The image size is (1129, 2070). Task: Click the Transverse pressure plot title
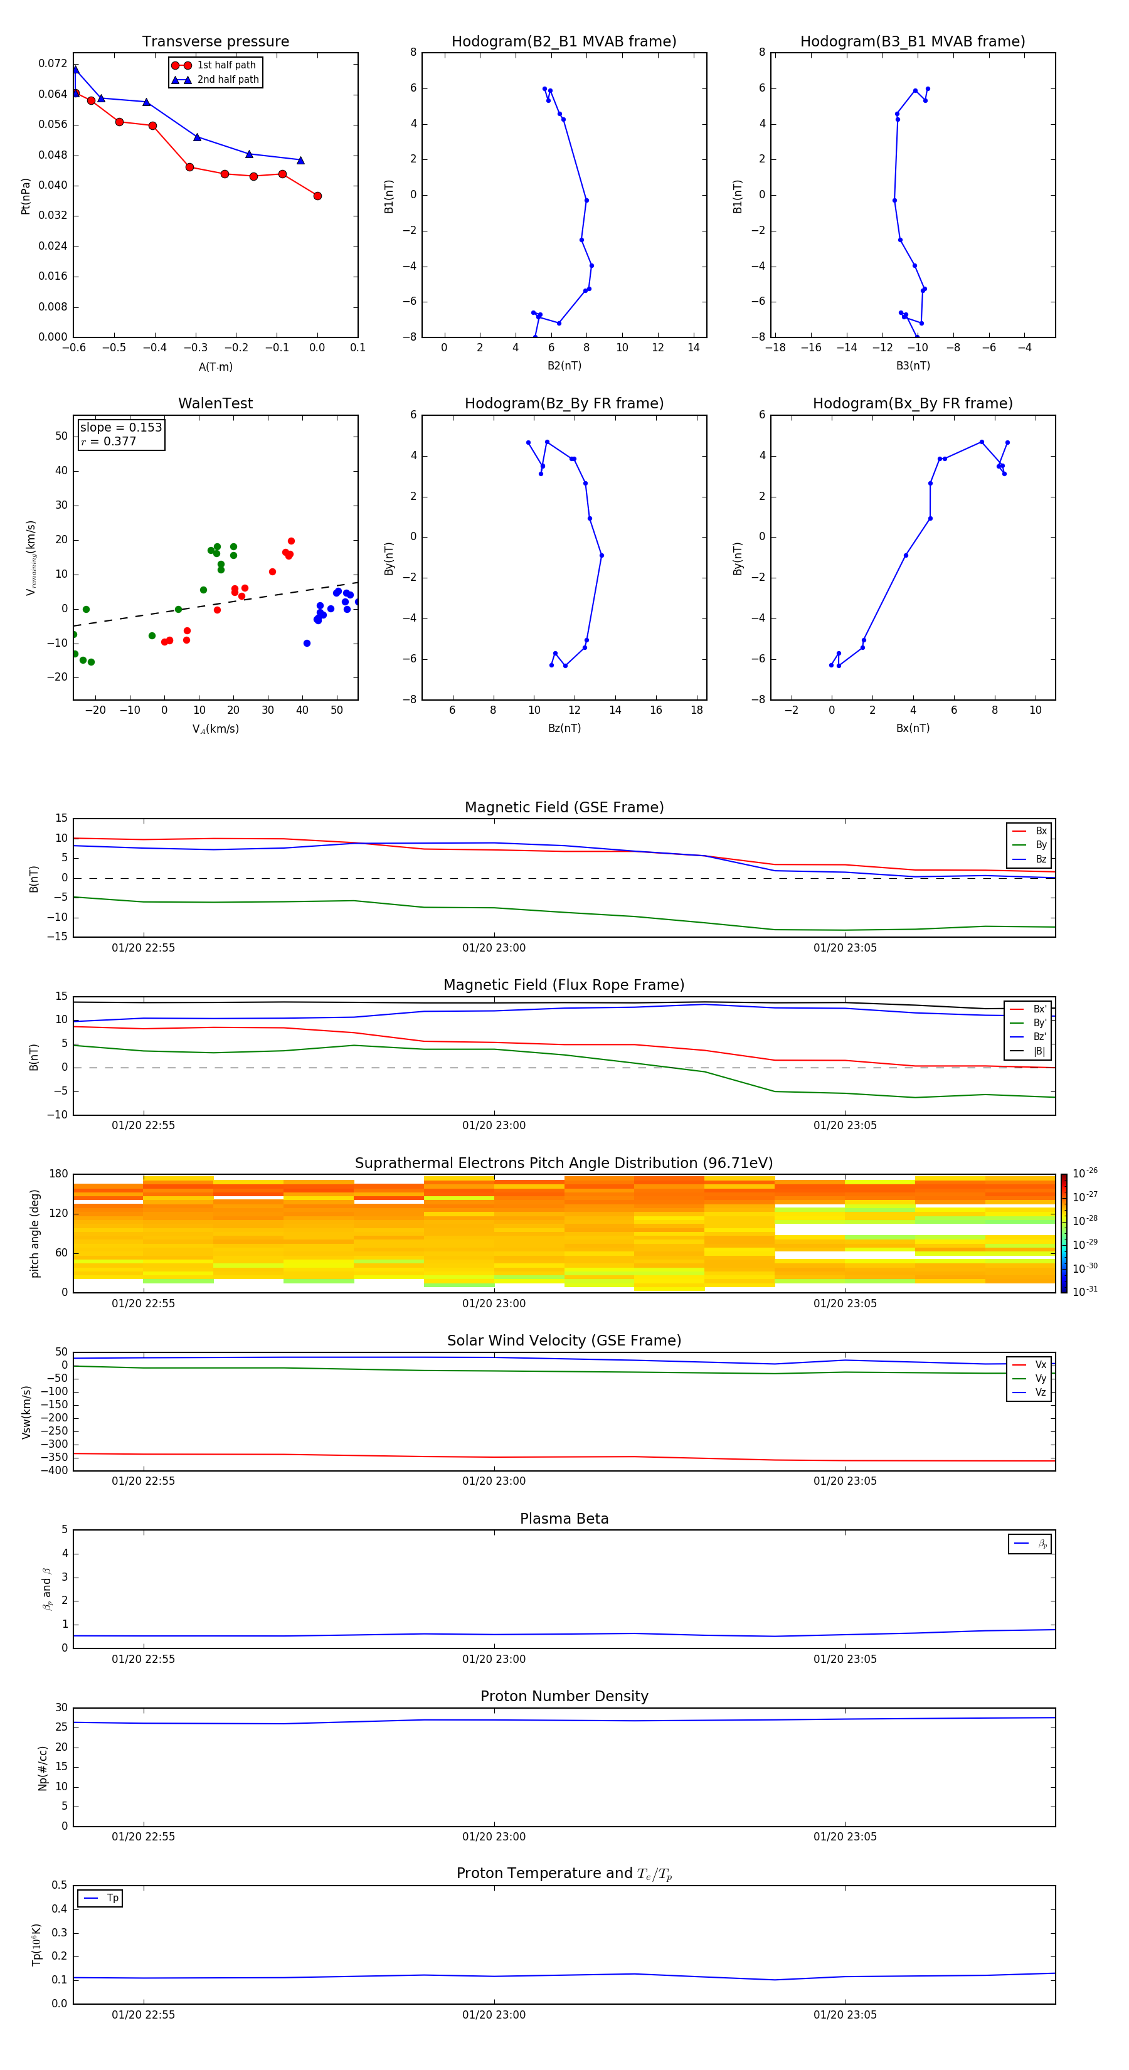coord(215,42)
